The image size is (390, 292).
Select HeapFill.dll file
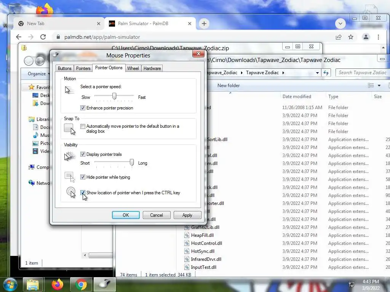pyautogui.click(x=202, y=235)
